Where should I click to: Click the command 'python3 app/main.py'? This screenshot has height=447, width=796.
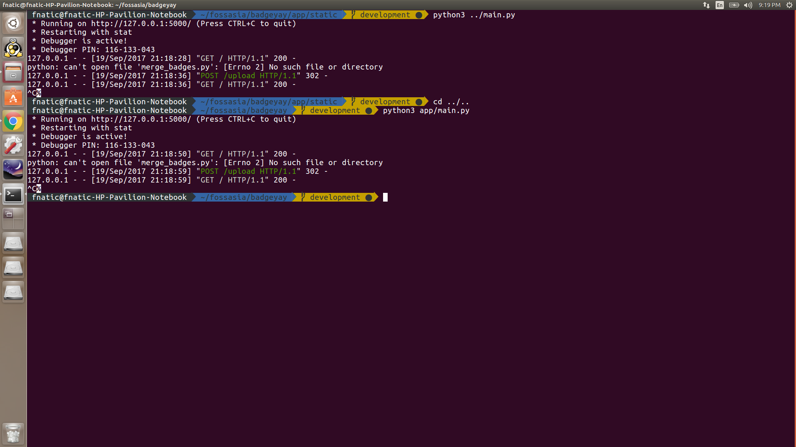tap(426, 111)
